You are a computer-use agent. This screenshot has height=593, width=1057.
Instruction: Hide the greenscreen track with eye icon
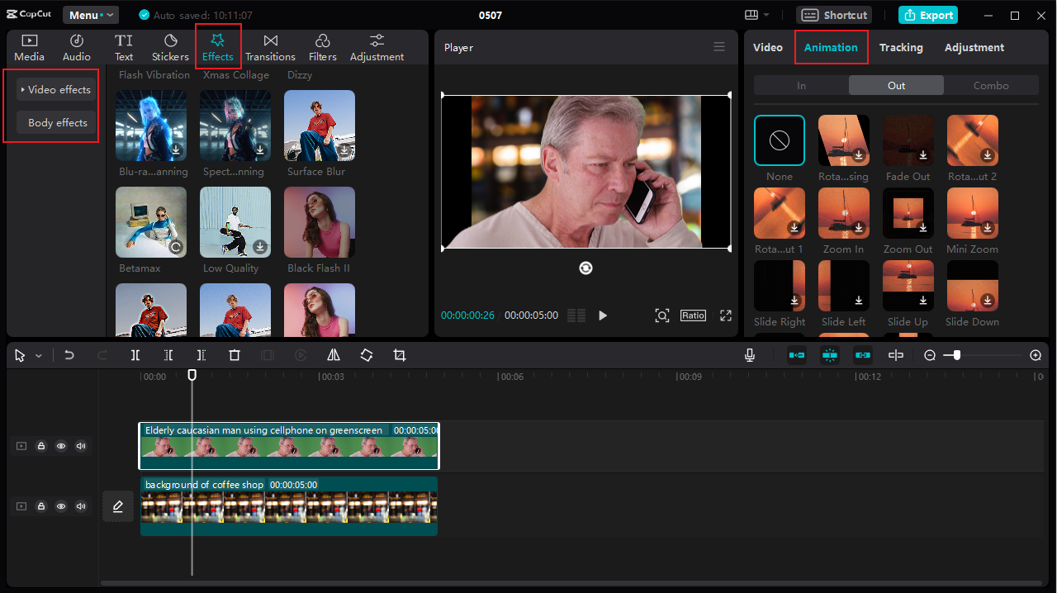coord(61,446)
